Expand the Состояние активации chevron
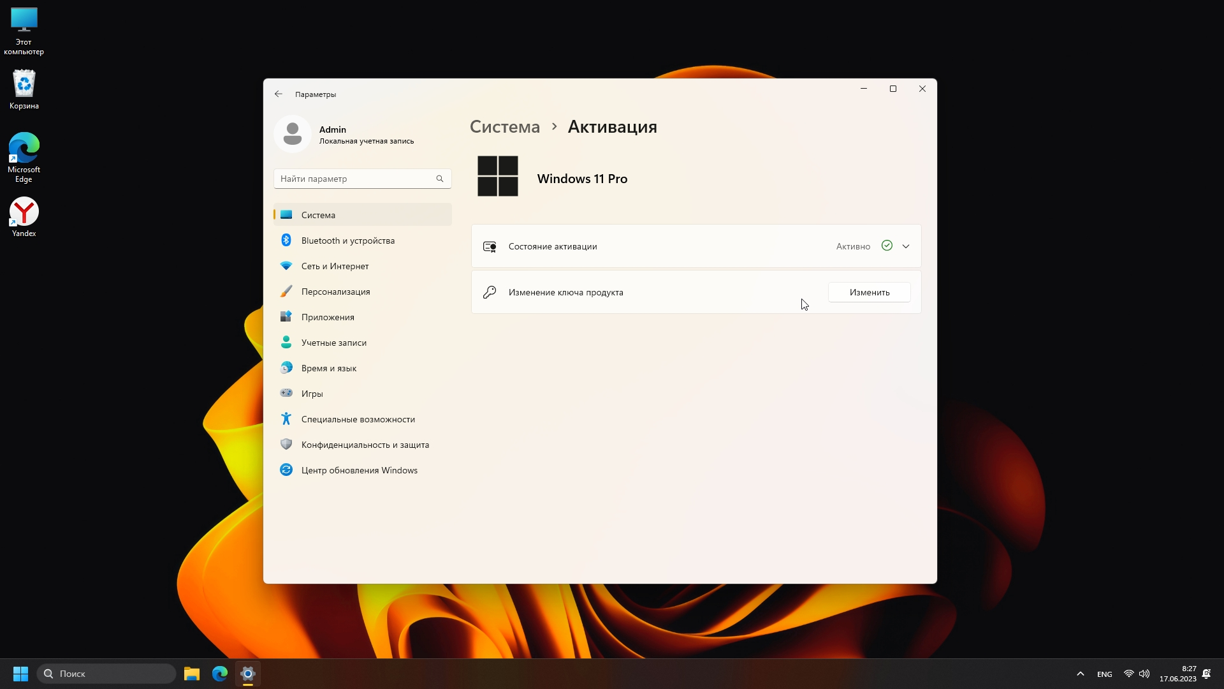Image resolution: width=1224 pixels, height=689 pixels. tap(905, 246)
